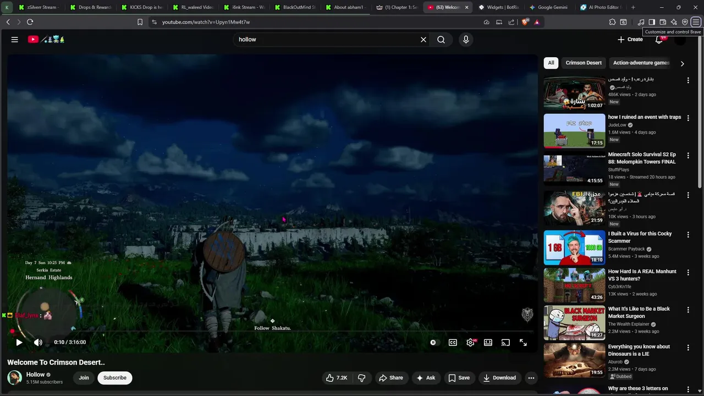Open Brave Wallet icon
This screenshot has height=396, width=704.
[x=663, y=22]
